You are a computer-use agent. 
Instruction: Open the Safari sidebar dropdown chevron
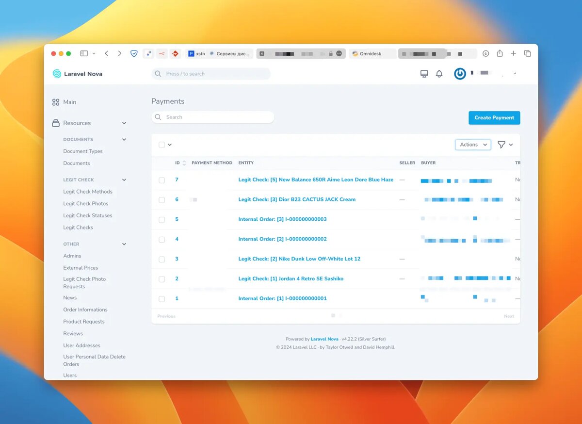[x=94, y=53]
